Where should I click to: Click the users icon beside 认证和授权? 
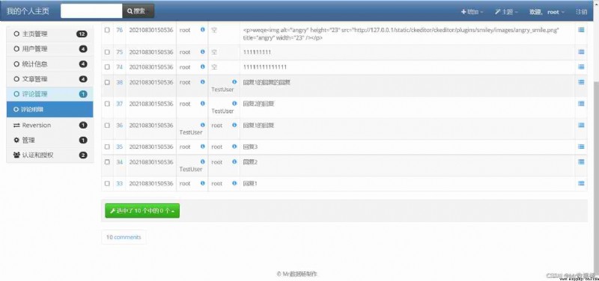coord(16,155)
